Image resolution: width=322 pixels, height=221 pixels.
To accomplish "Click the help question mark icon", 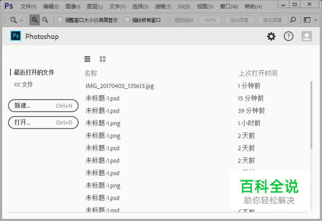I will [288, 37].
